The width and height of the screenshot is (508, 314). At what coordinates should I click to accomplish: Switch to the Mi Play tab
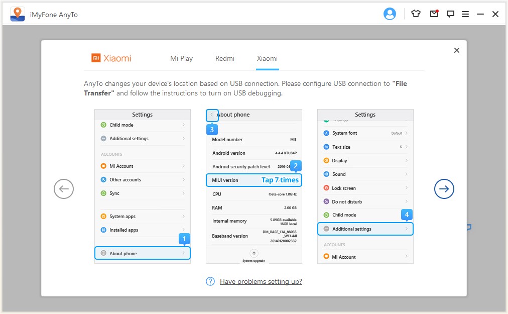181,58
